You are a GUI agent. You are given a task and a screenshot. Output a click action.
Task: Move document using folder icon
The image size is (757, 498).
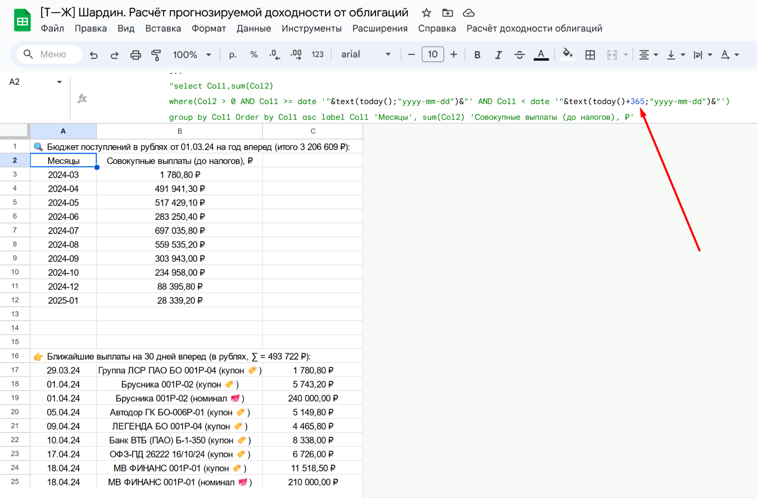[447, 13]
